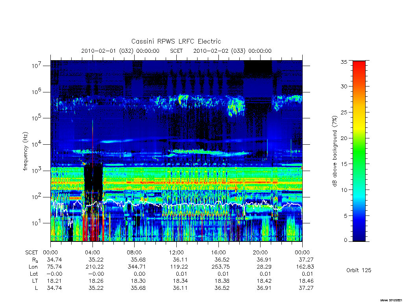
Task: Click the 10^2 frequency tick label
Action: (x=37, y=197)
